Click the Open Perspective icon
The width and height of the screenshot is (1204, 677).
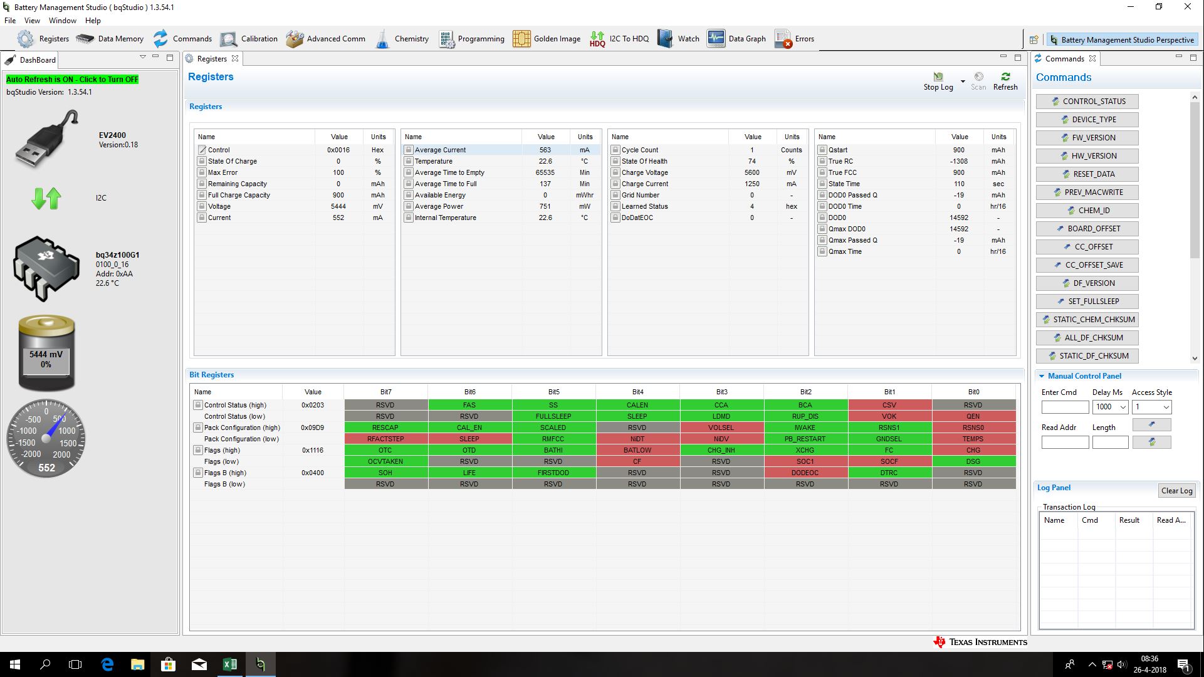[1034, 39]
